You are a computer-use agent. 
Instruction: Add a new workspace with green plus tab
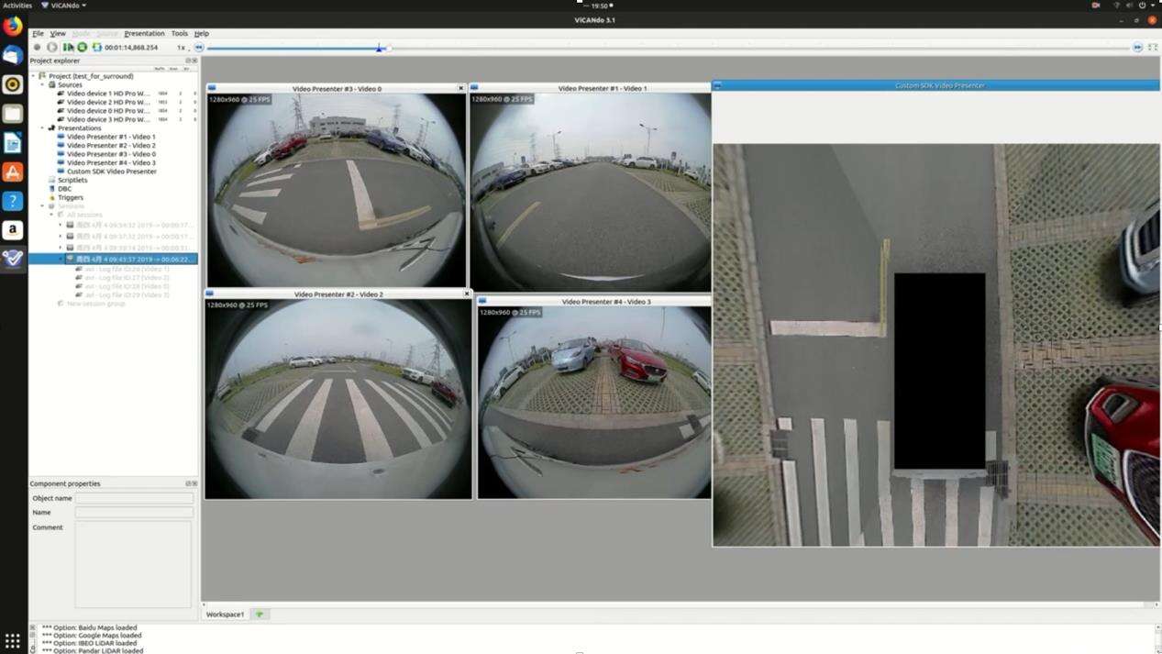pos(260,614)
